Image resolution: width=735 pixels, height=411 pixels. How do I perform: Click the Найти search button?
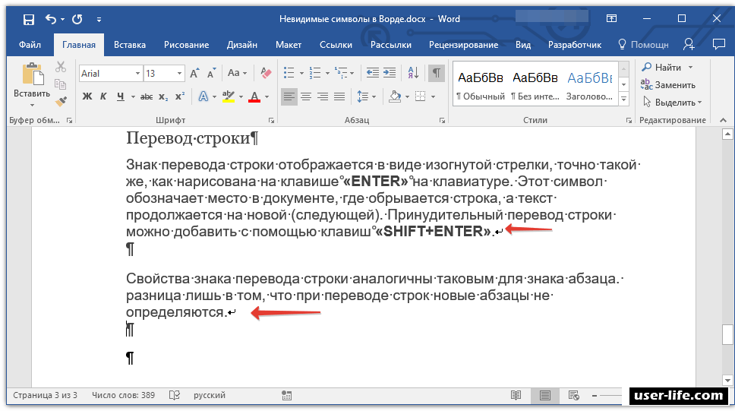[x=667, y=68]
